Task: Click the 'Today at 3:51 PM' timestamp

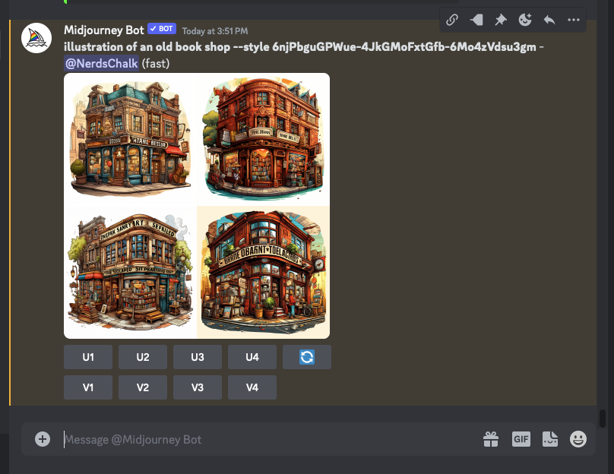Action: tap(215, 31)
